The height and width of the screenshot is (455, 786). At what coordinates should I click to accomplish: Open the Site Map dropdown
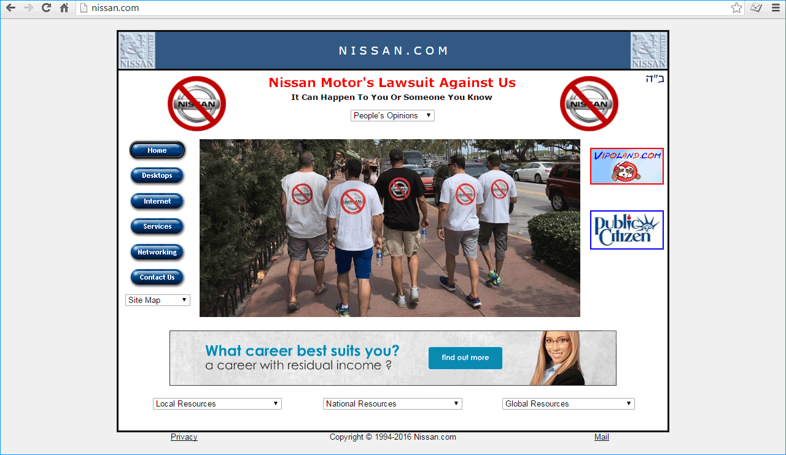[158, 300]
